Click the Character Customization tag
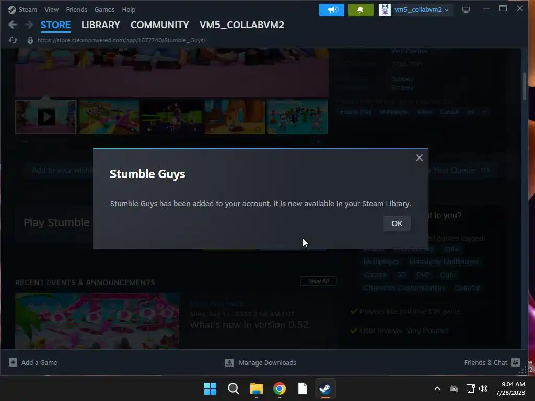The image size is (535, 401). 404,288
